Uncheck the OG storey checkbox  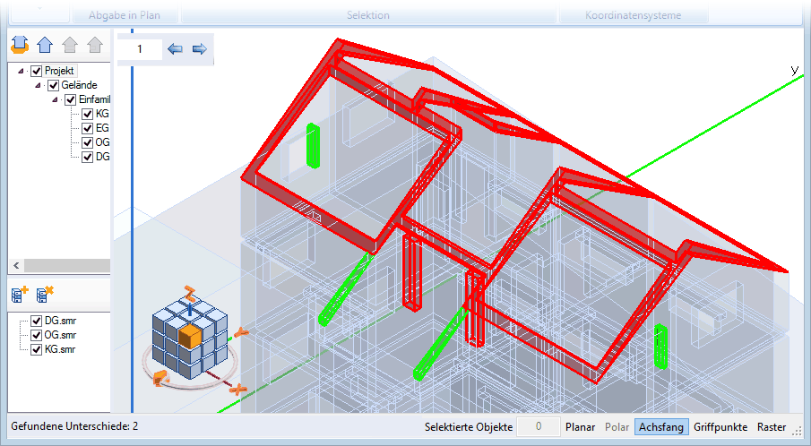coord(88,142)
